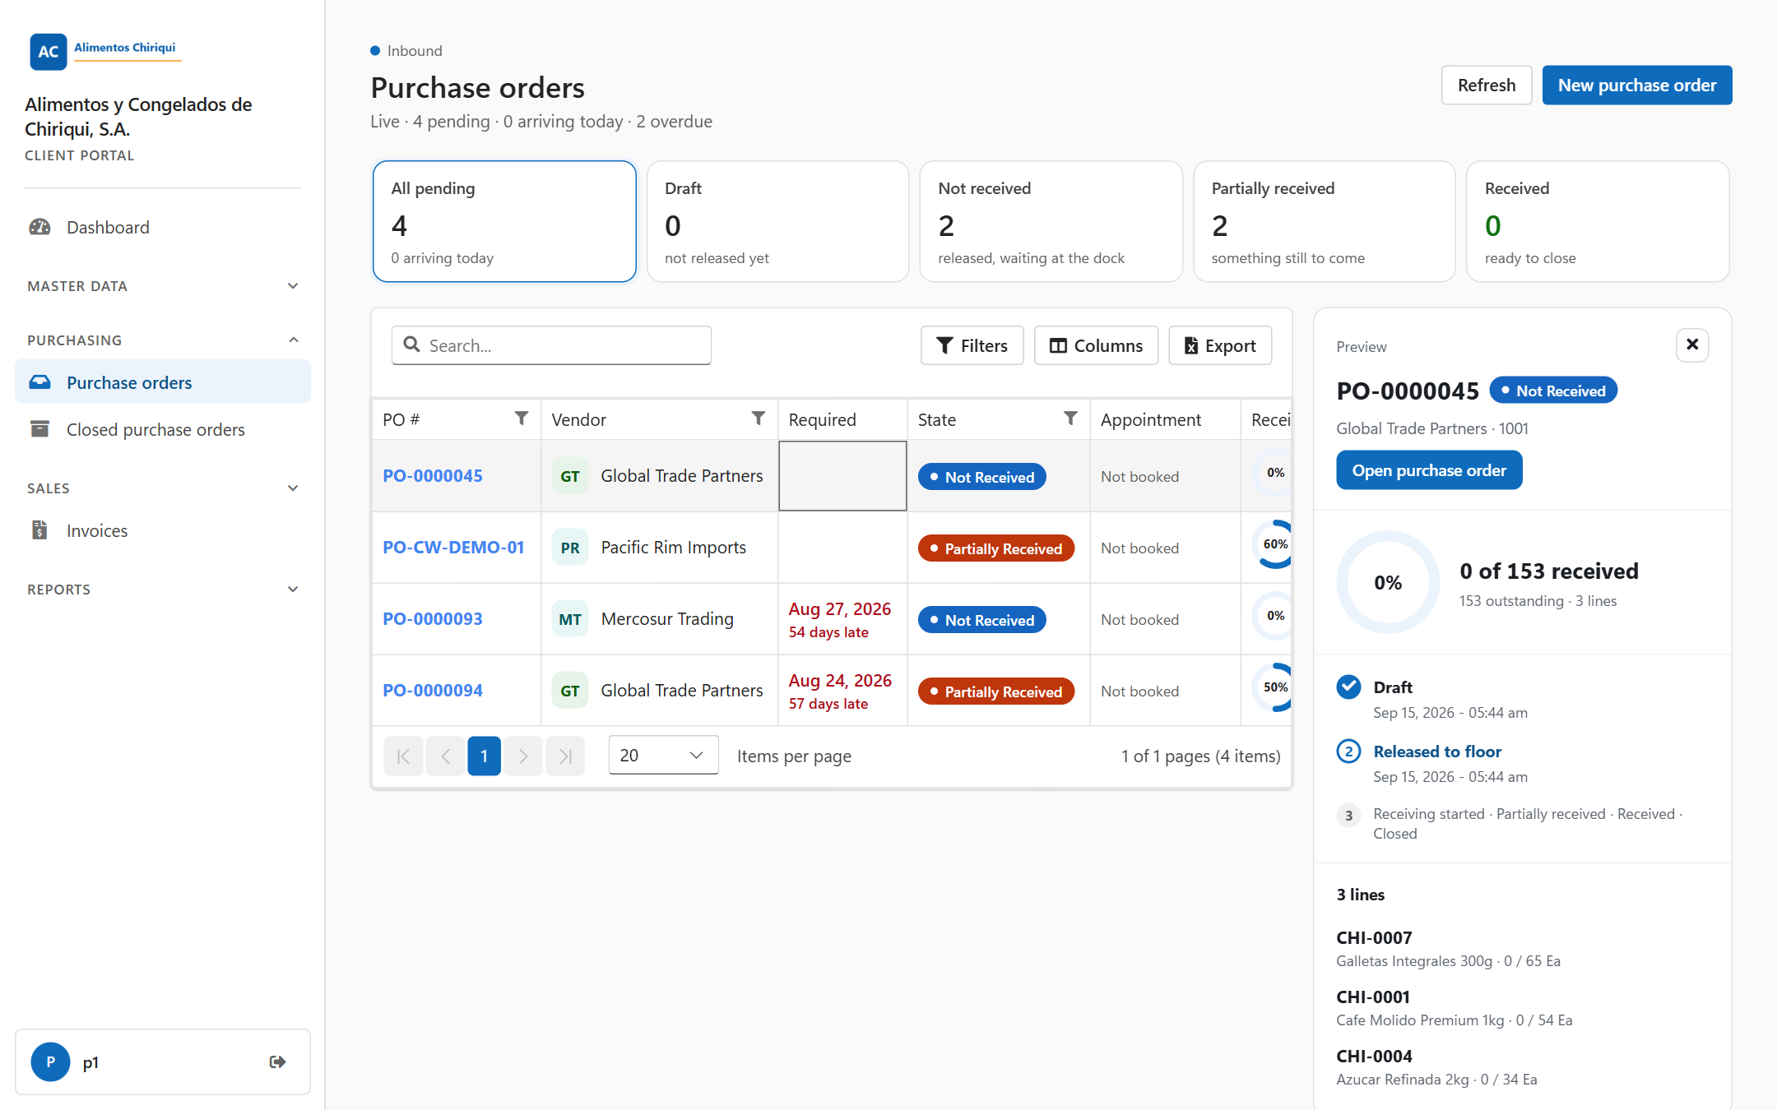Open the PO # column filter icon
Viewport: 1777px width, 1110px height.
(x=522, y=419)
